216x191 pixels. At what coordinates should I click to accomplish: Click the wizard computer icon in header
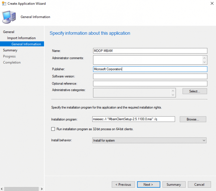[10, 17]
